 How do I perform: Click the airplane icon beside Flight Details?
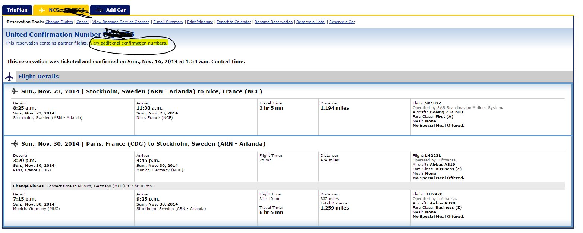[9, 77]
